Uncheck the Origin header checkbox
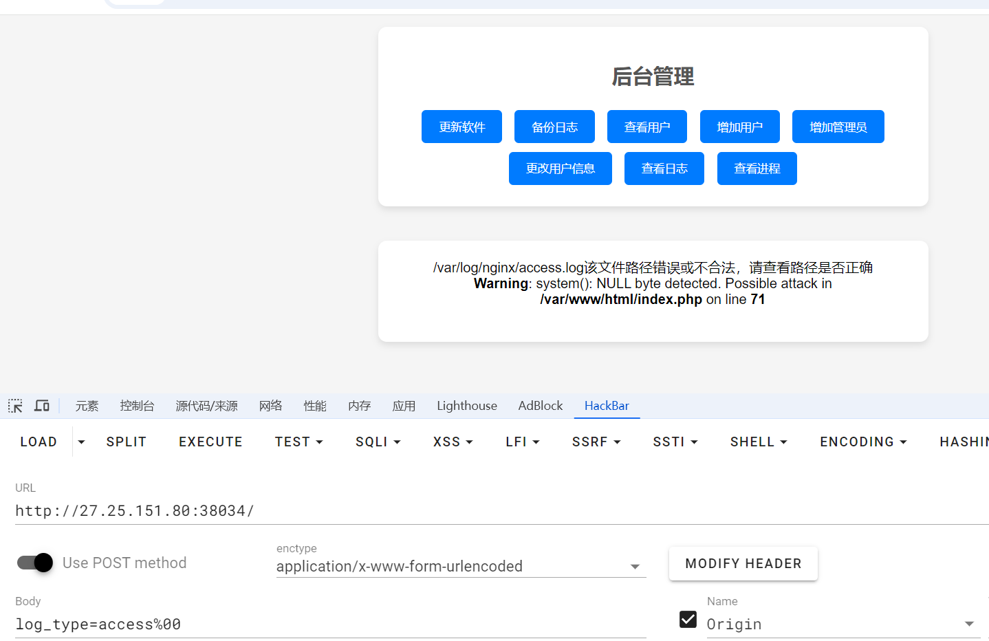 point(688,619)
